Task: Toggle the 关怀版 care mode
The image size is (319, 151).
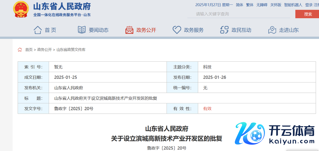Action: click(276, 5)
